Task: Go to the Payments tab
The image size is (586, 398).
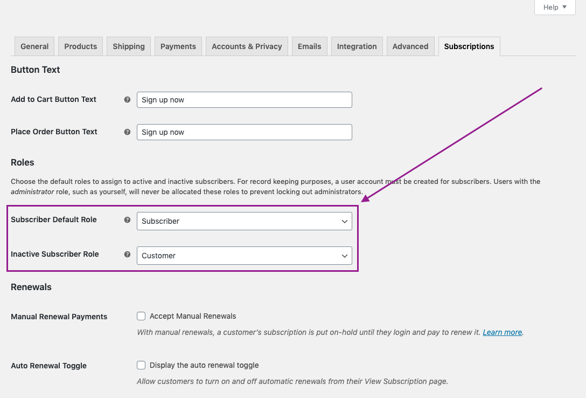Action: pos(178,46)
